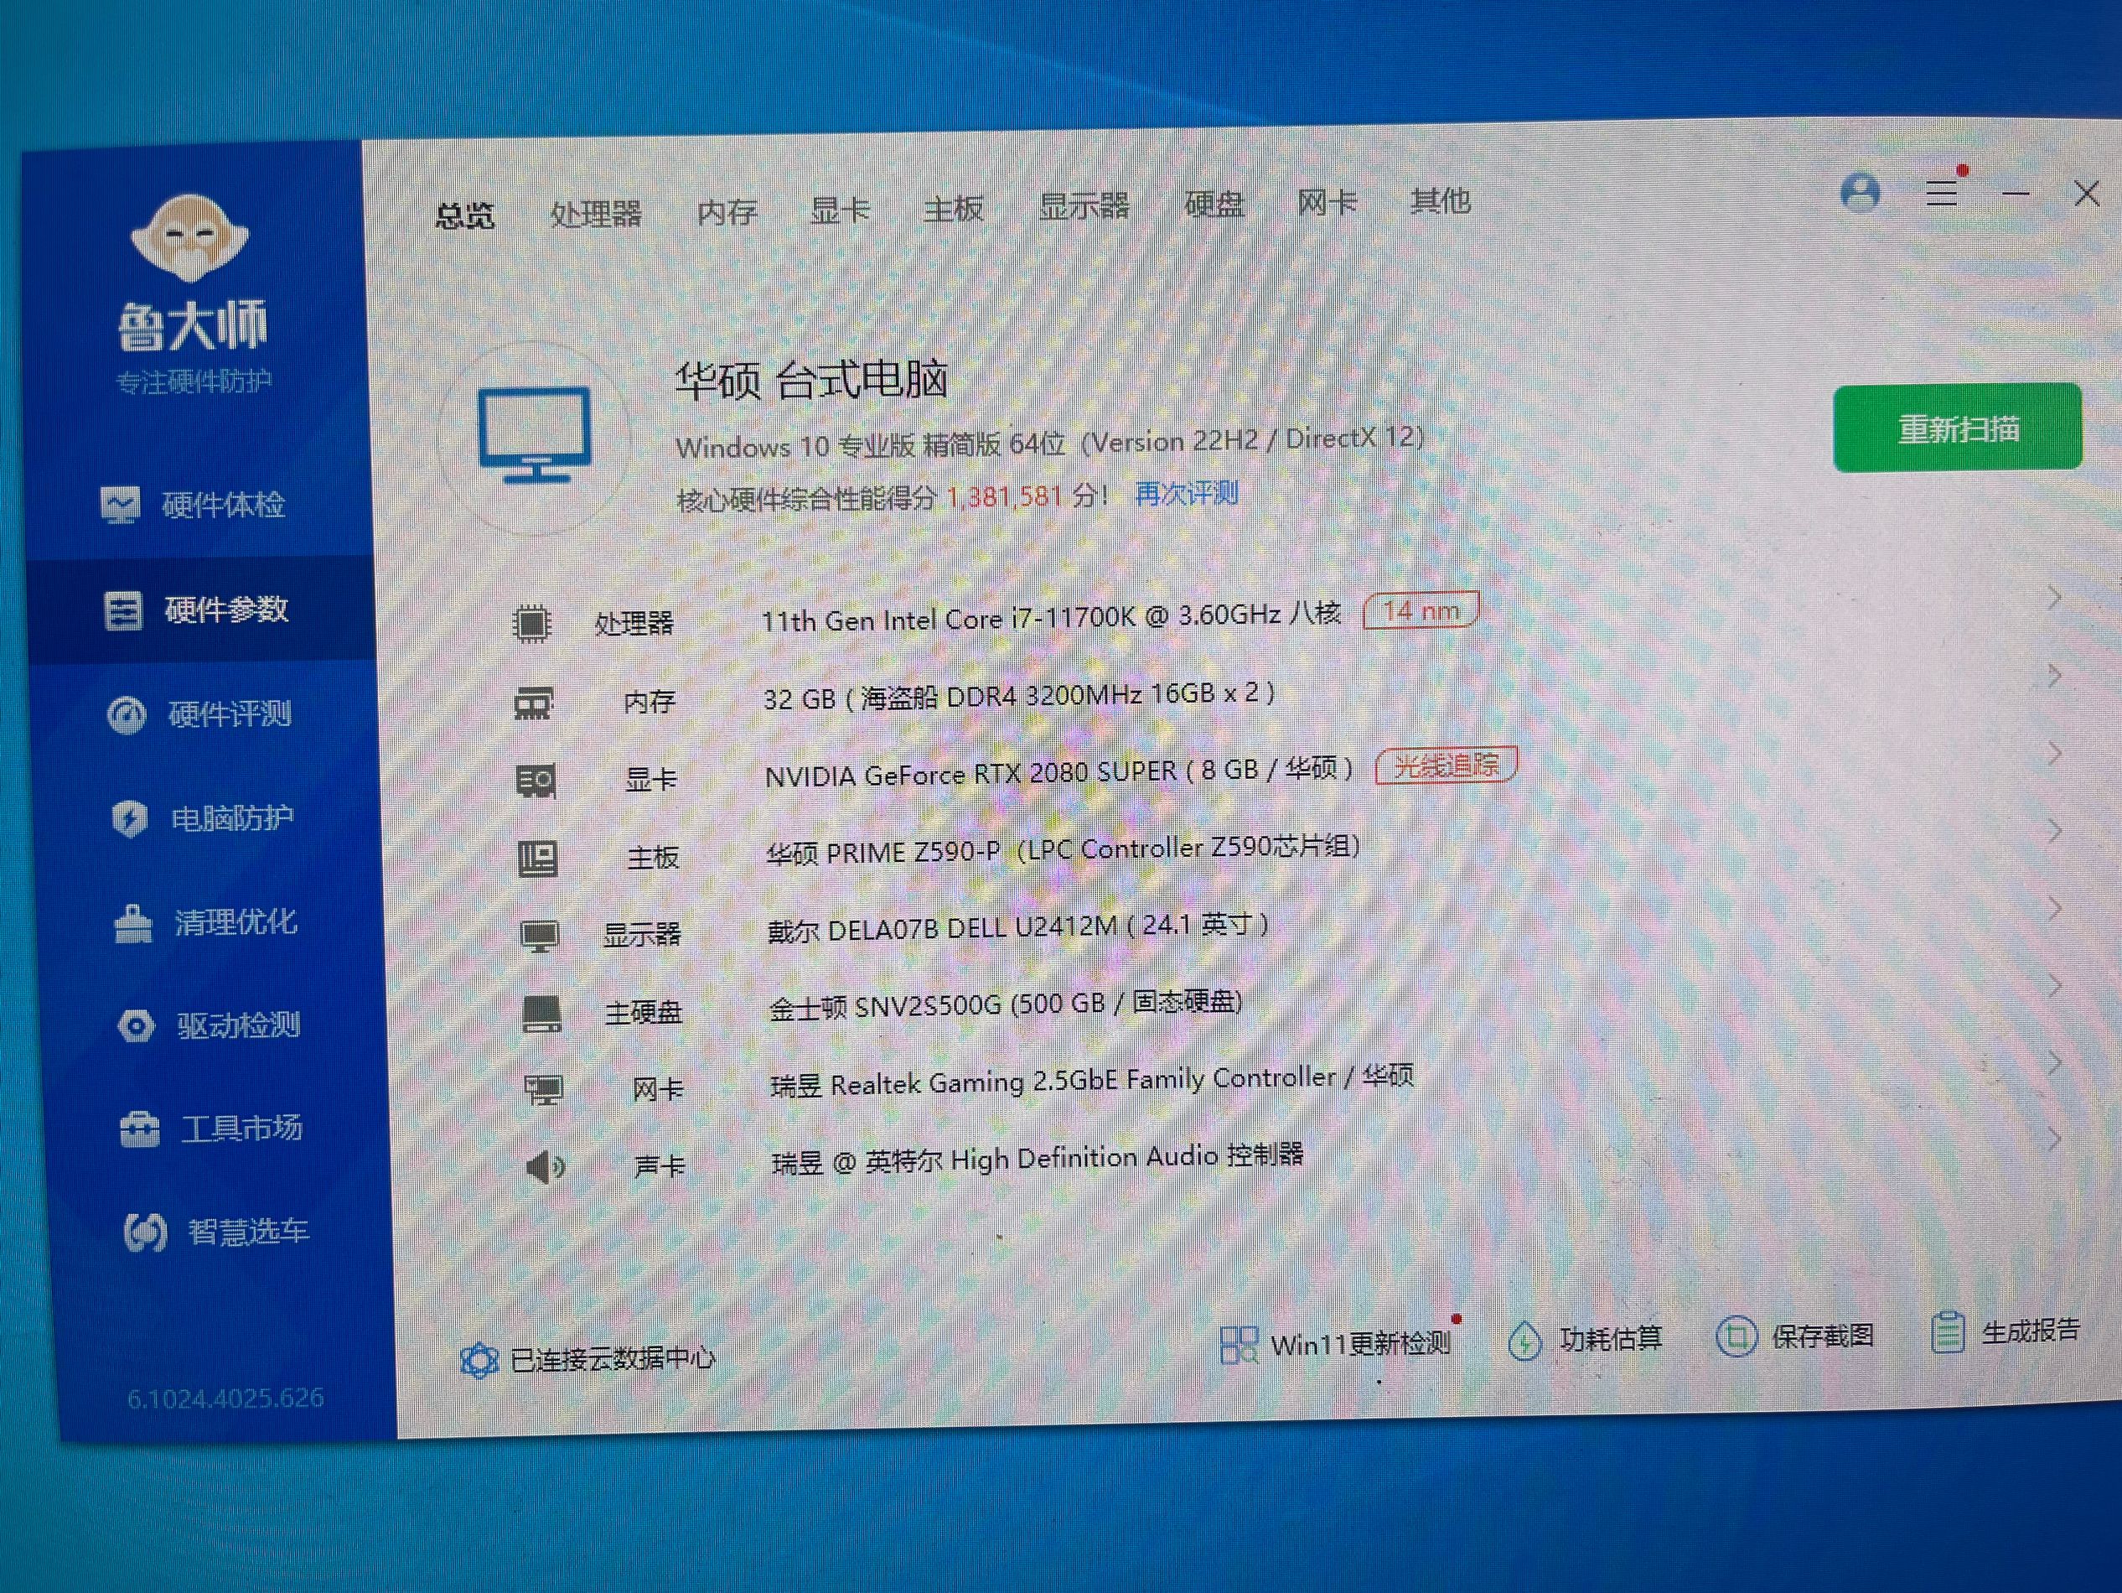Screen dimensions: 2122x1593
Task: Select 硬件参数 in the sidebar
Action: click(x=197, y=610)
